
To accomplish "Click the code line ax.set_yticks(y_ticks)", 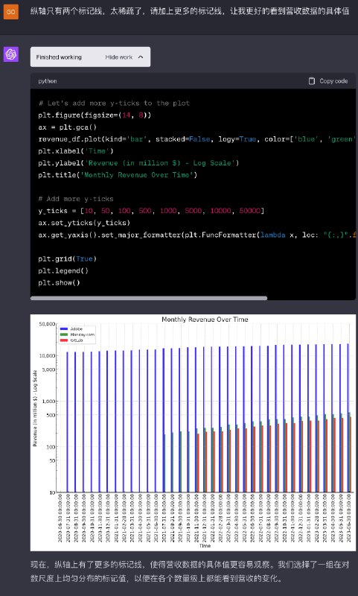I will pos(84,223).
